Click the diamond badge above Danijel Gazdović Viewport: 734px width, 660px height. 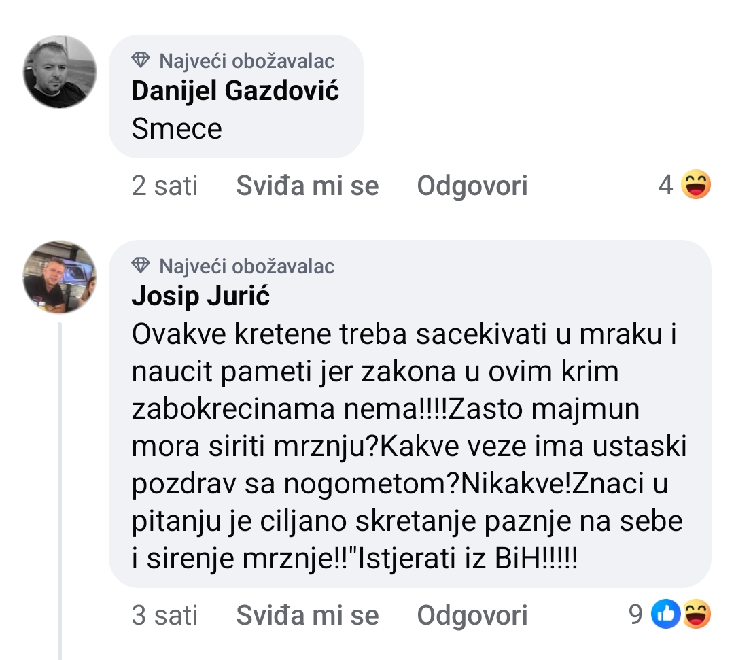pos(141,61)
